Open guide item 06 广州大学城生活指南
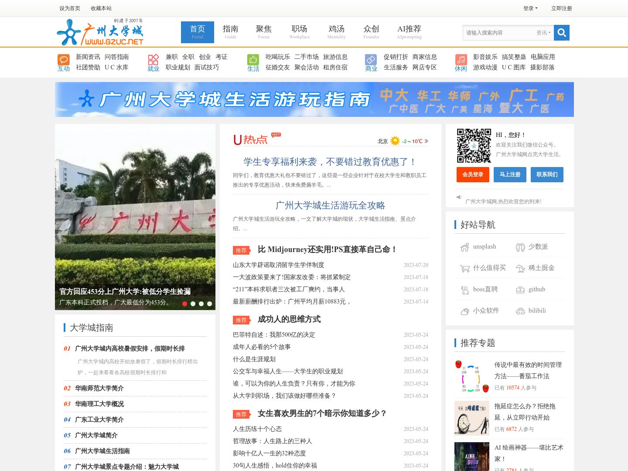 coord(102,451)
